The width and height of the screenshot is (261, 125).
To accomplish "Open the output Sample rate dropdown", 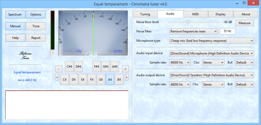I will tap(180, 84).
